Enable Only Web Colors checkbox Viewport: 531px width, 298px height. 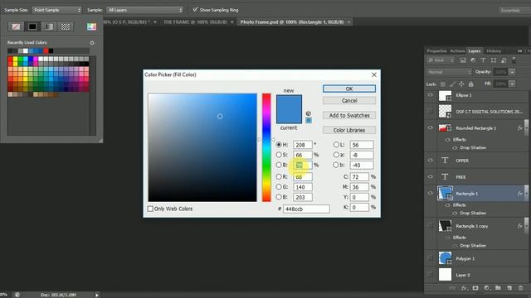click(x=150, y=209)
